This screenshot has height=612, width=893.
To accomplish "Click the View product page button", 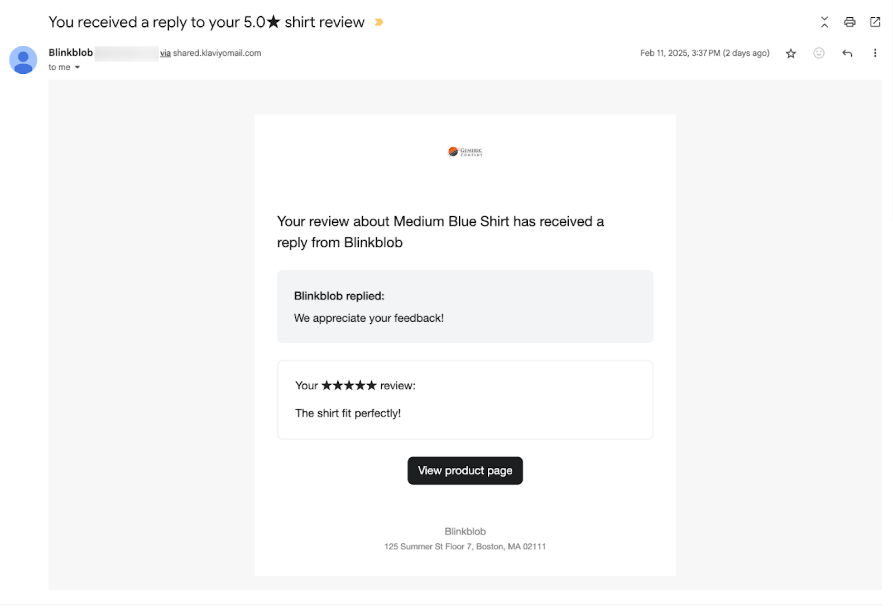I will point(465,471).
